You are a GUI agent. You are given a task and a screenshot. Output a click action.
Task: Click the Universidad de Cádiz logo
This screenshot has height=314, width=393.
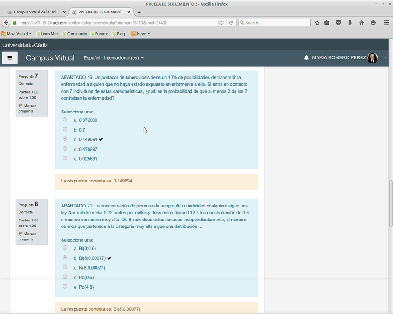coord(25,45)
